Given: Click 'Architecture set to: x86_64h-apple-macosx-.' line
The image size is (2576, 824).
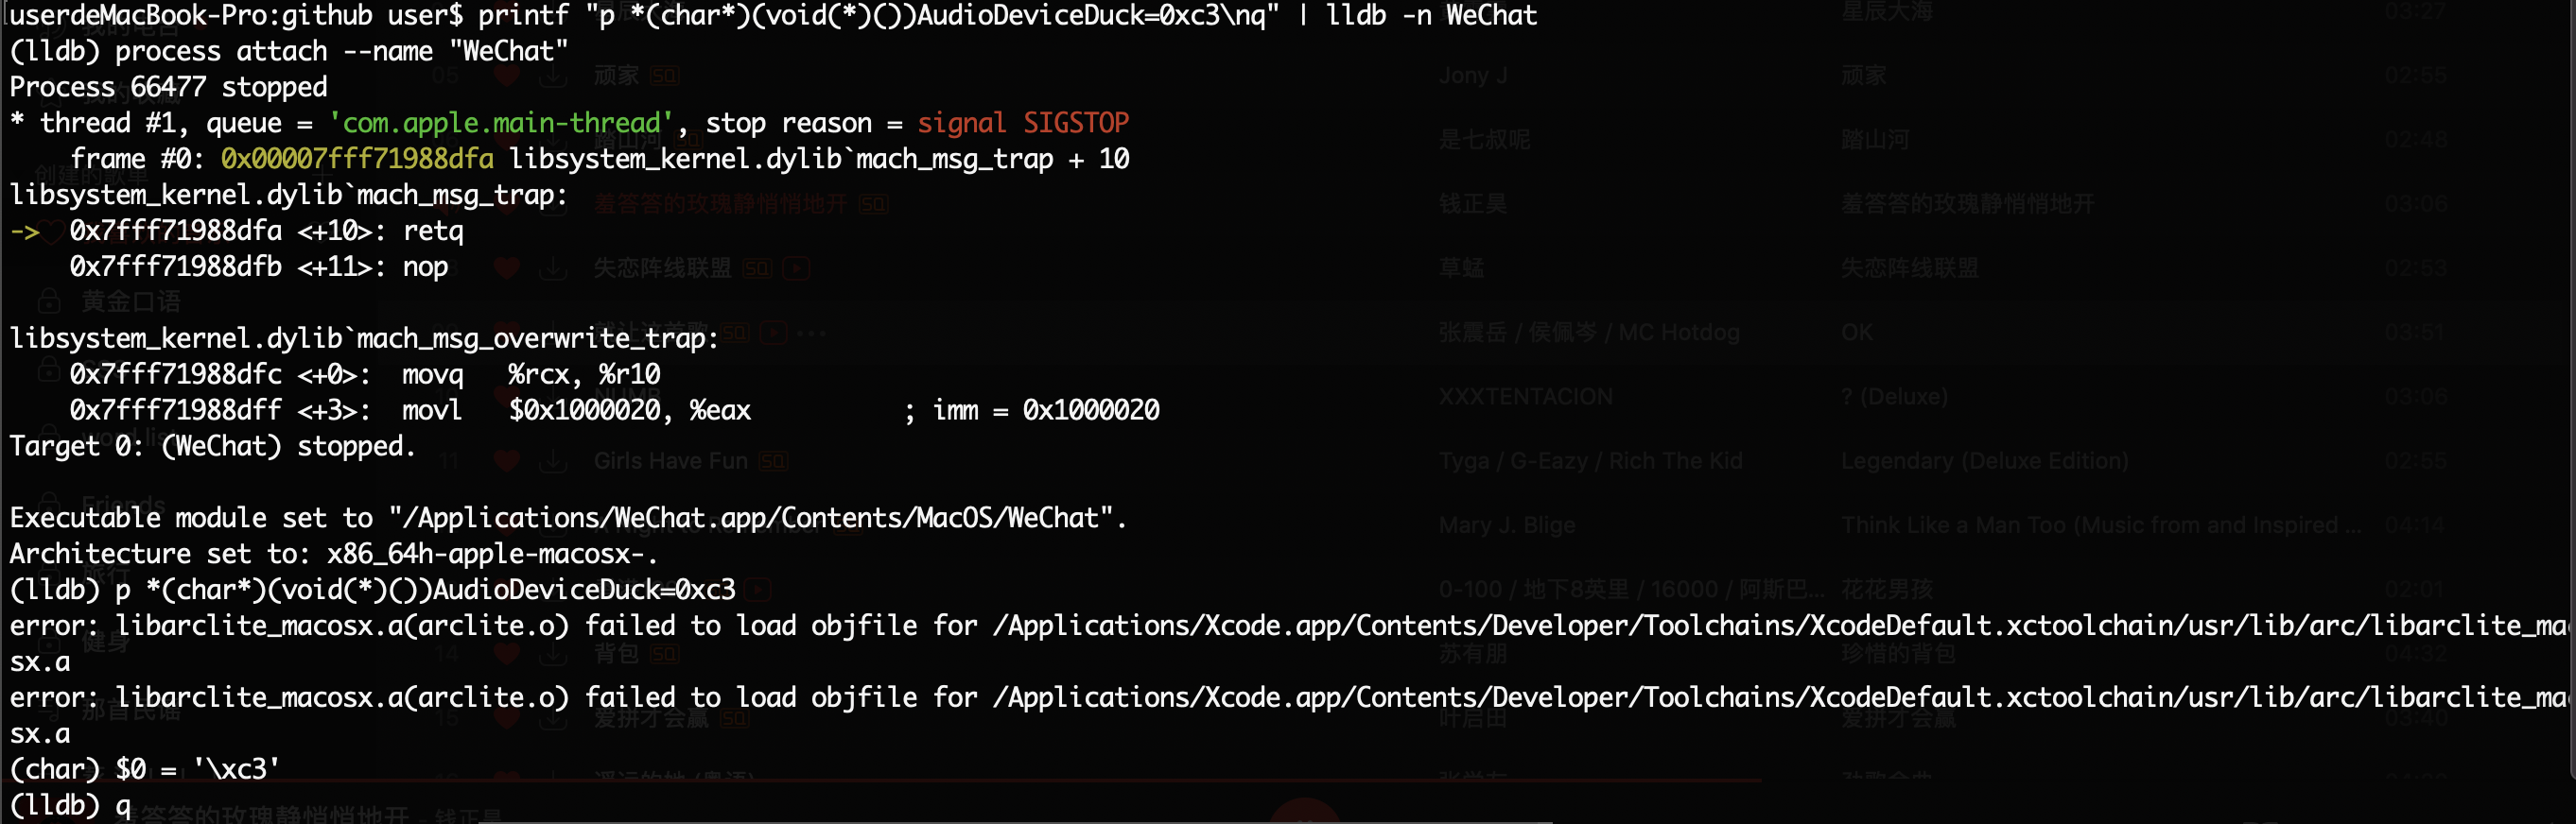Looking at the screenshot, I should pyautogui.click(x=334, y=555).
